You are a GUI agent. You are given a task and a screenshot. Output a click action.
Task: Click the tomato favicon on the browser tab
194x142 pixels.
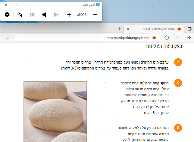(x=179, y=29)
